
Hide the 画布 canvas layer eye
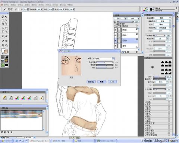pyautogui.click(x=115, y=46)
